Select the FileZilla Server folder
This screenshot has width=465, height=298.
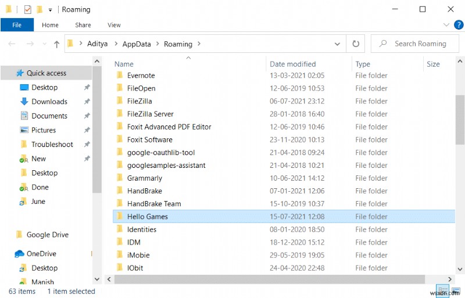tap(151, 114)
